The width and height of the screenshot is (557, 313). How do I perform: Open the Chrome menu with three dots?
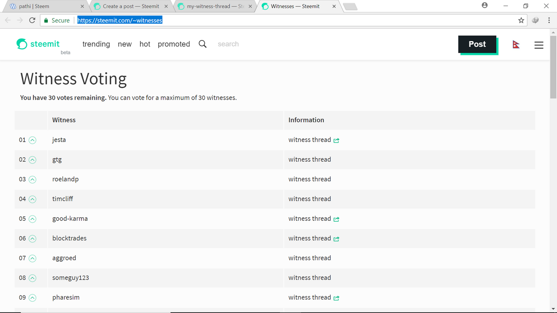pyautogui.click(x=549, y=20)
